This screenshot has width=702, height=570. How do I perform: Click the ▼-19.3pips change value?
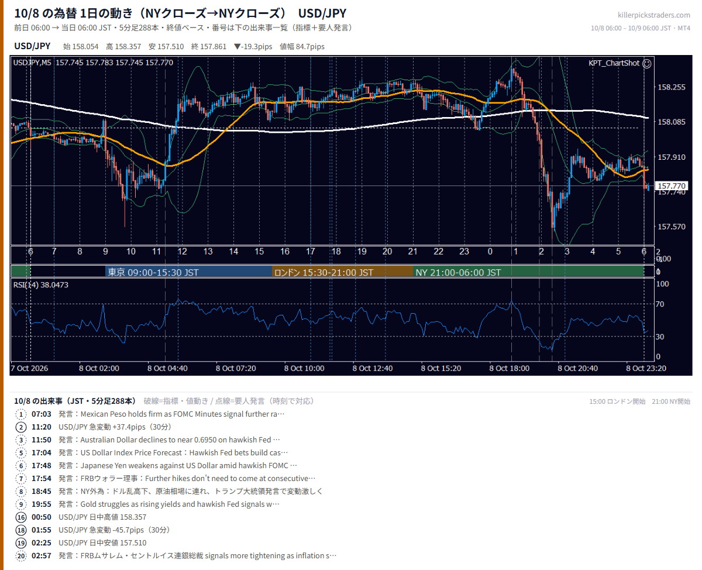click(x=253, y=46)
